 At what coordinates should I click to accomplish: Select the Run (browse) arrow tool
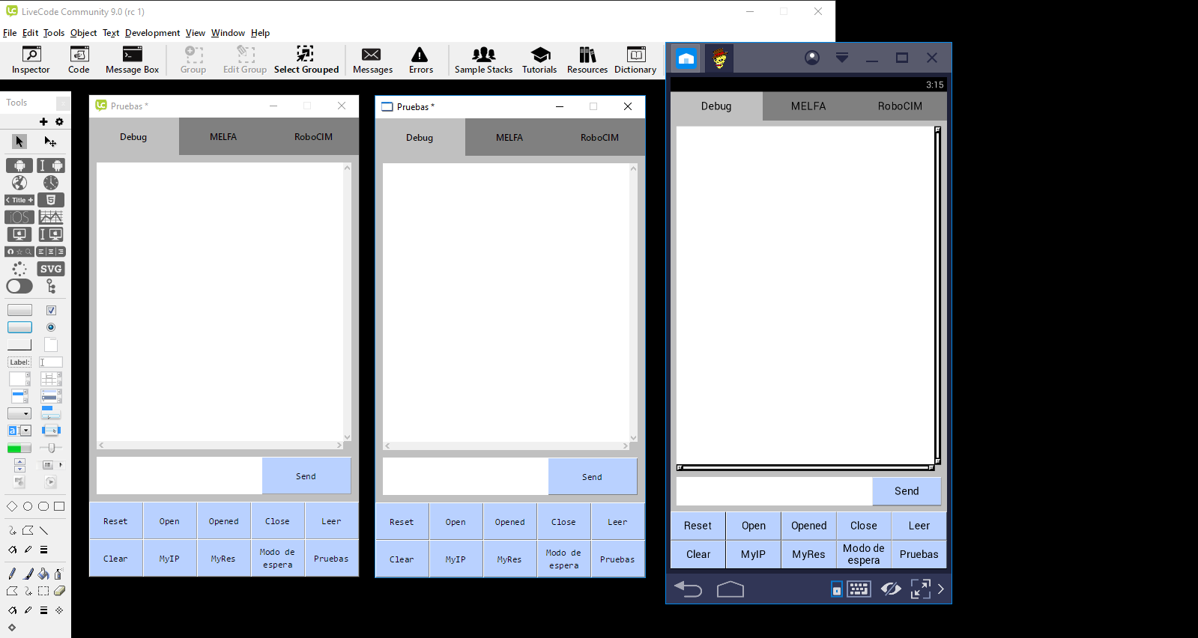(x=19, y=142)
